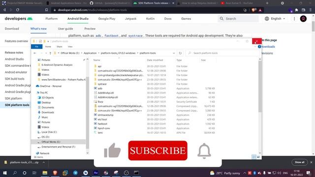
Task: Open the browser extensions puzzle icon
Action: 296,10
